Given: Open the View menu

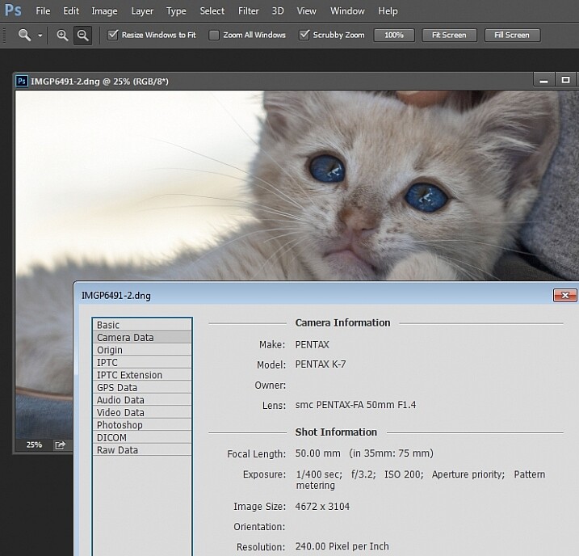Looking at the screenshot, I should [307, 11].
